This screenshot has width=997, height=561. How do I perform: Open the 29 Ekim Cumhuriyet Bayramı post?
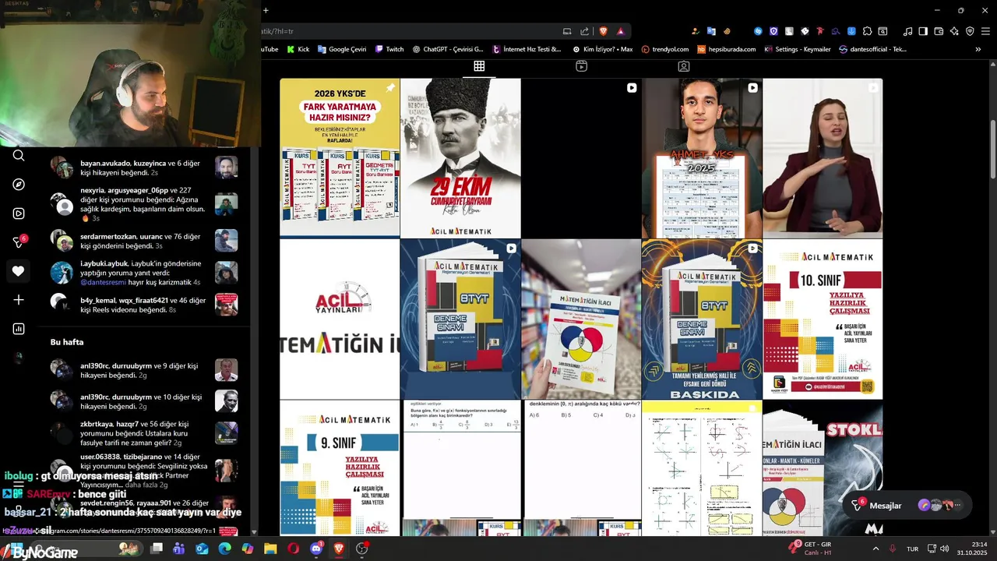click(x=460, y=157)
